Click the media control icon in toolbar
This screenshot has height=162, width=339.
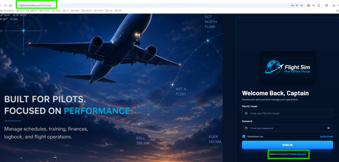pyautogui.click(x=326, y=5)
